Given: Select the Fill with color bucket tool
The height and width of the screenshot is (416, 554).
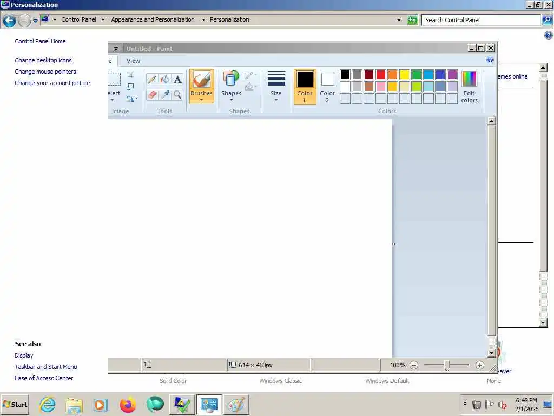Looking at the screenshot, I should click(164, 79).
